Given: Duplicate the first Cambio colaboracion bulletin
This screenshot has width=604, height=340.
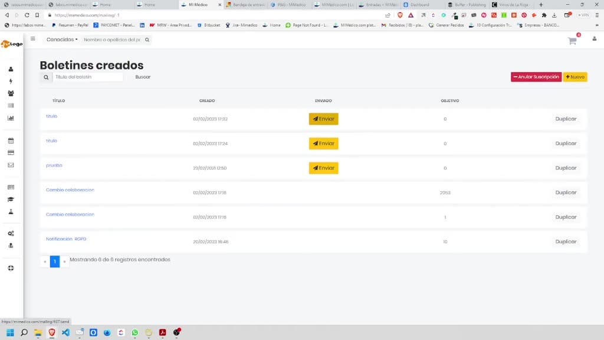Looking at the screenshot, I should [x=566, y=192].
